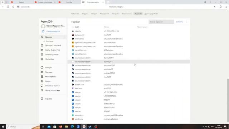Open the three-dot menu next to Добавить
The image size is (229, 129).
pyautogui.click(x=186, y=22)
